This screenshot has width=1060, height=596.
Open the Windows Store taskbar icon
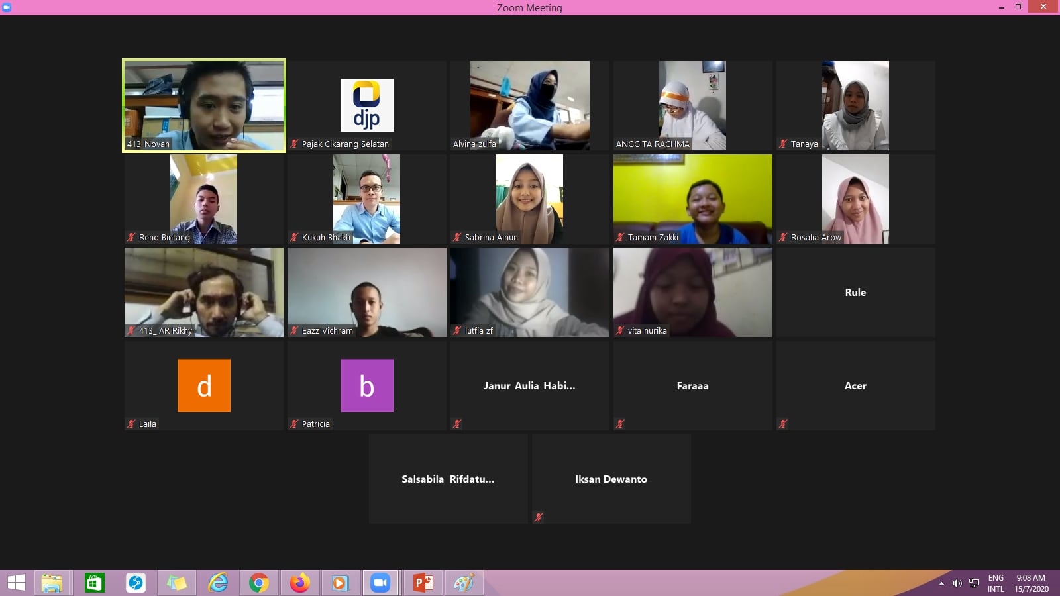[x=94, y=583]
